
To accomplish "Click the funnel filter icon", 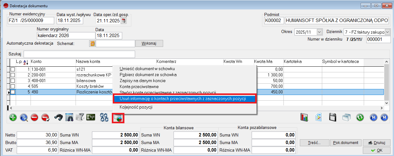I will click(x=80, y=118).
